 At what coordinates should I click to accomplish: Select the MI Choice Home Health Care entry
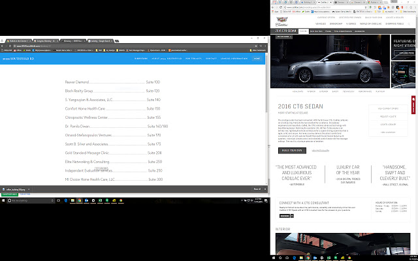114,179
